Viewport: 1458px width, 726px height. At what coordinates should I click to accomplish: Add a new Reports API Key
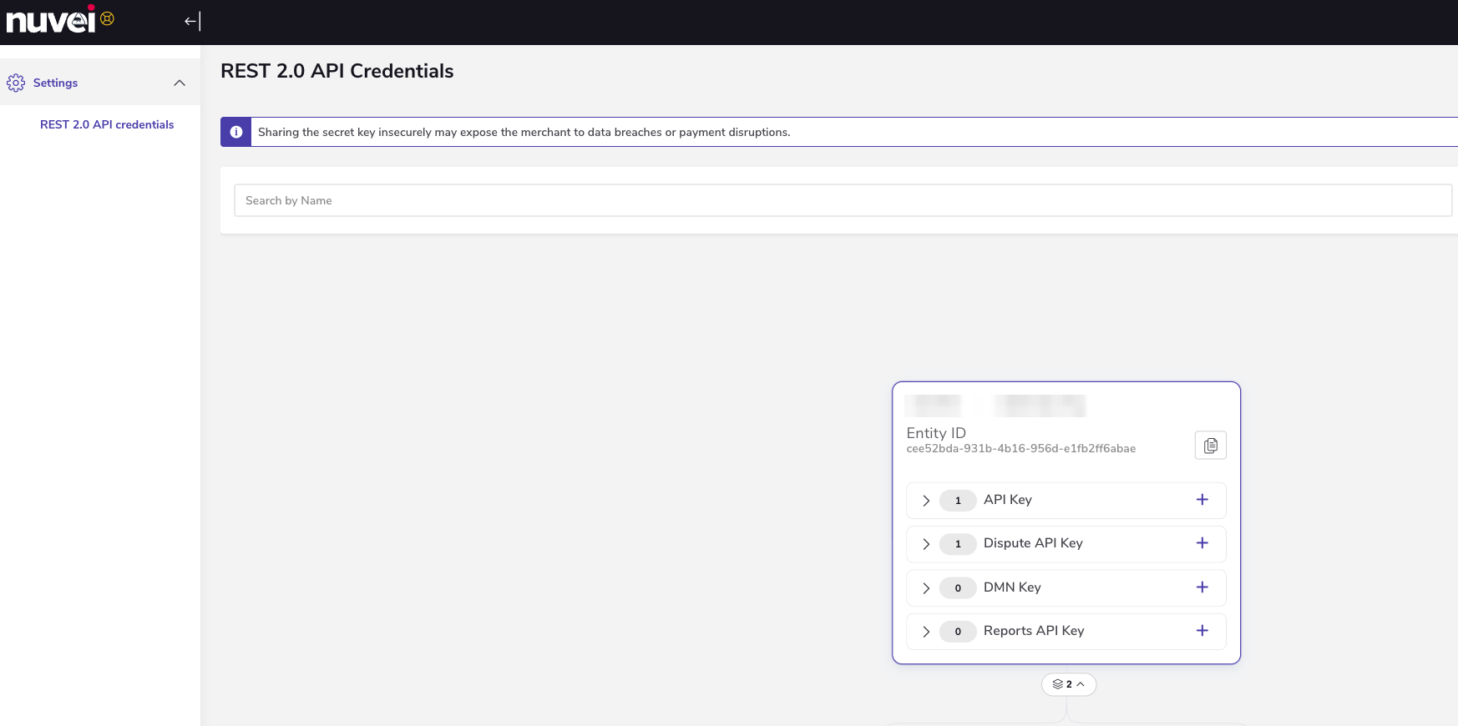(x=1202, y=631)
